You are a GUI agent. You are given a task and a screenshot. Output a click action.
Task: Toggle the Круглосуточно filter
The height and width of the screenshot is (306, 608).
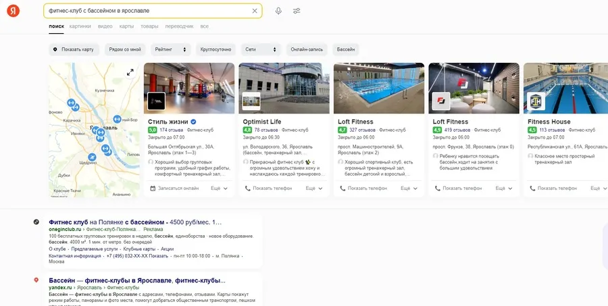click(x=216, y=49)
